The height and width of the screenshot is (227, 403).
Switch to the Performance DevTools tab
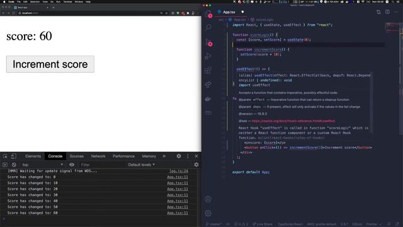pyautogui.click(x=123, y=156)
